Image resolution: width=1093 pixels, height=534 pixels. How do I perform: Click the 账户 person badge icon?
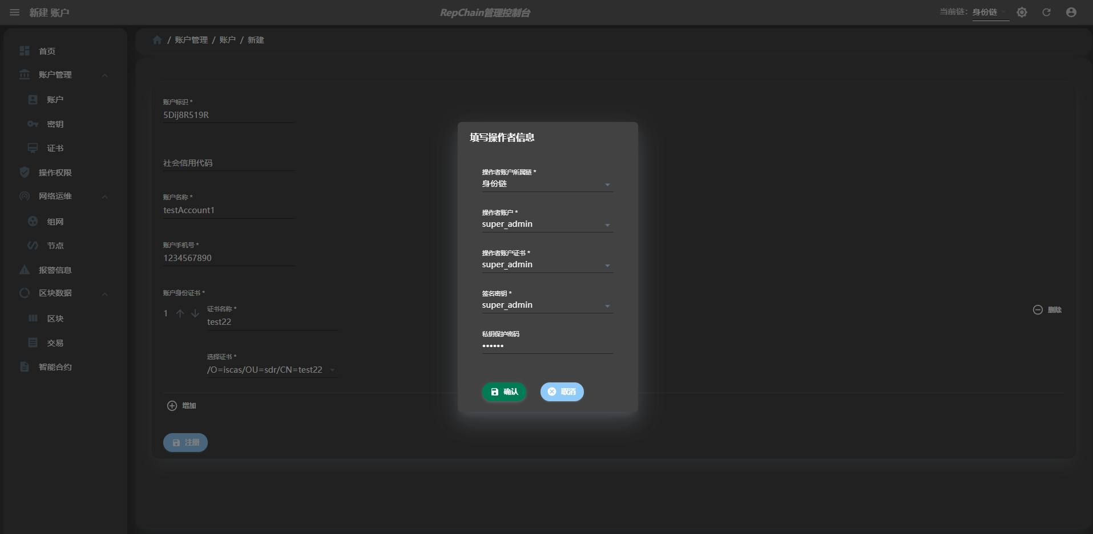(33, 100)
